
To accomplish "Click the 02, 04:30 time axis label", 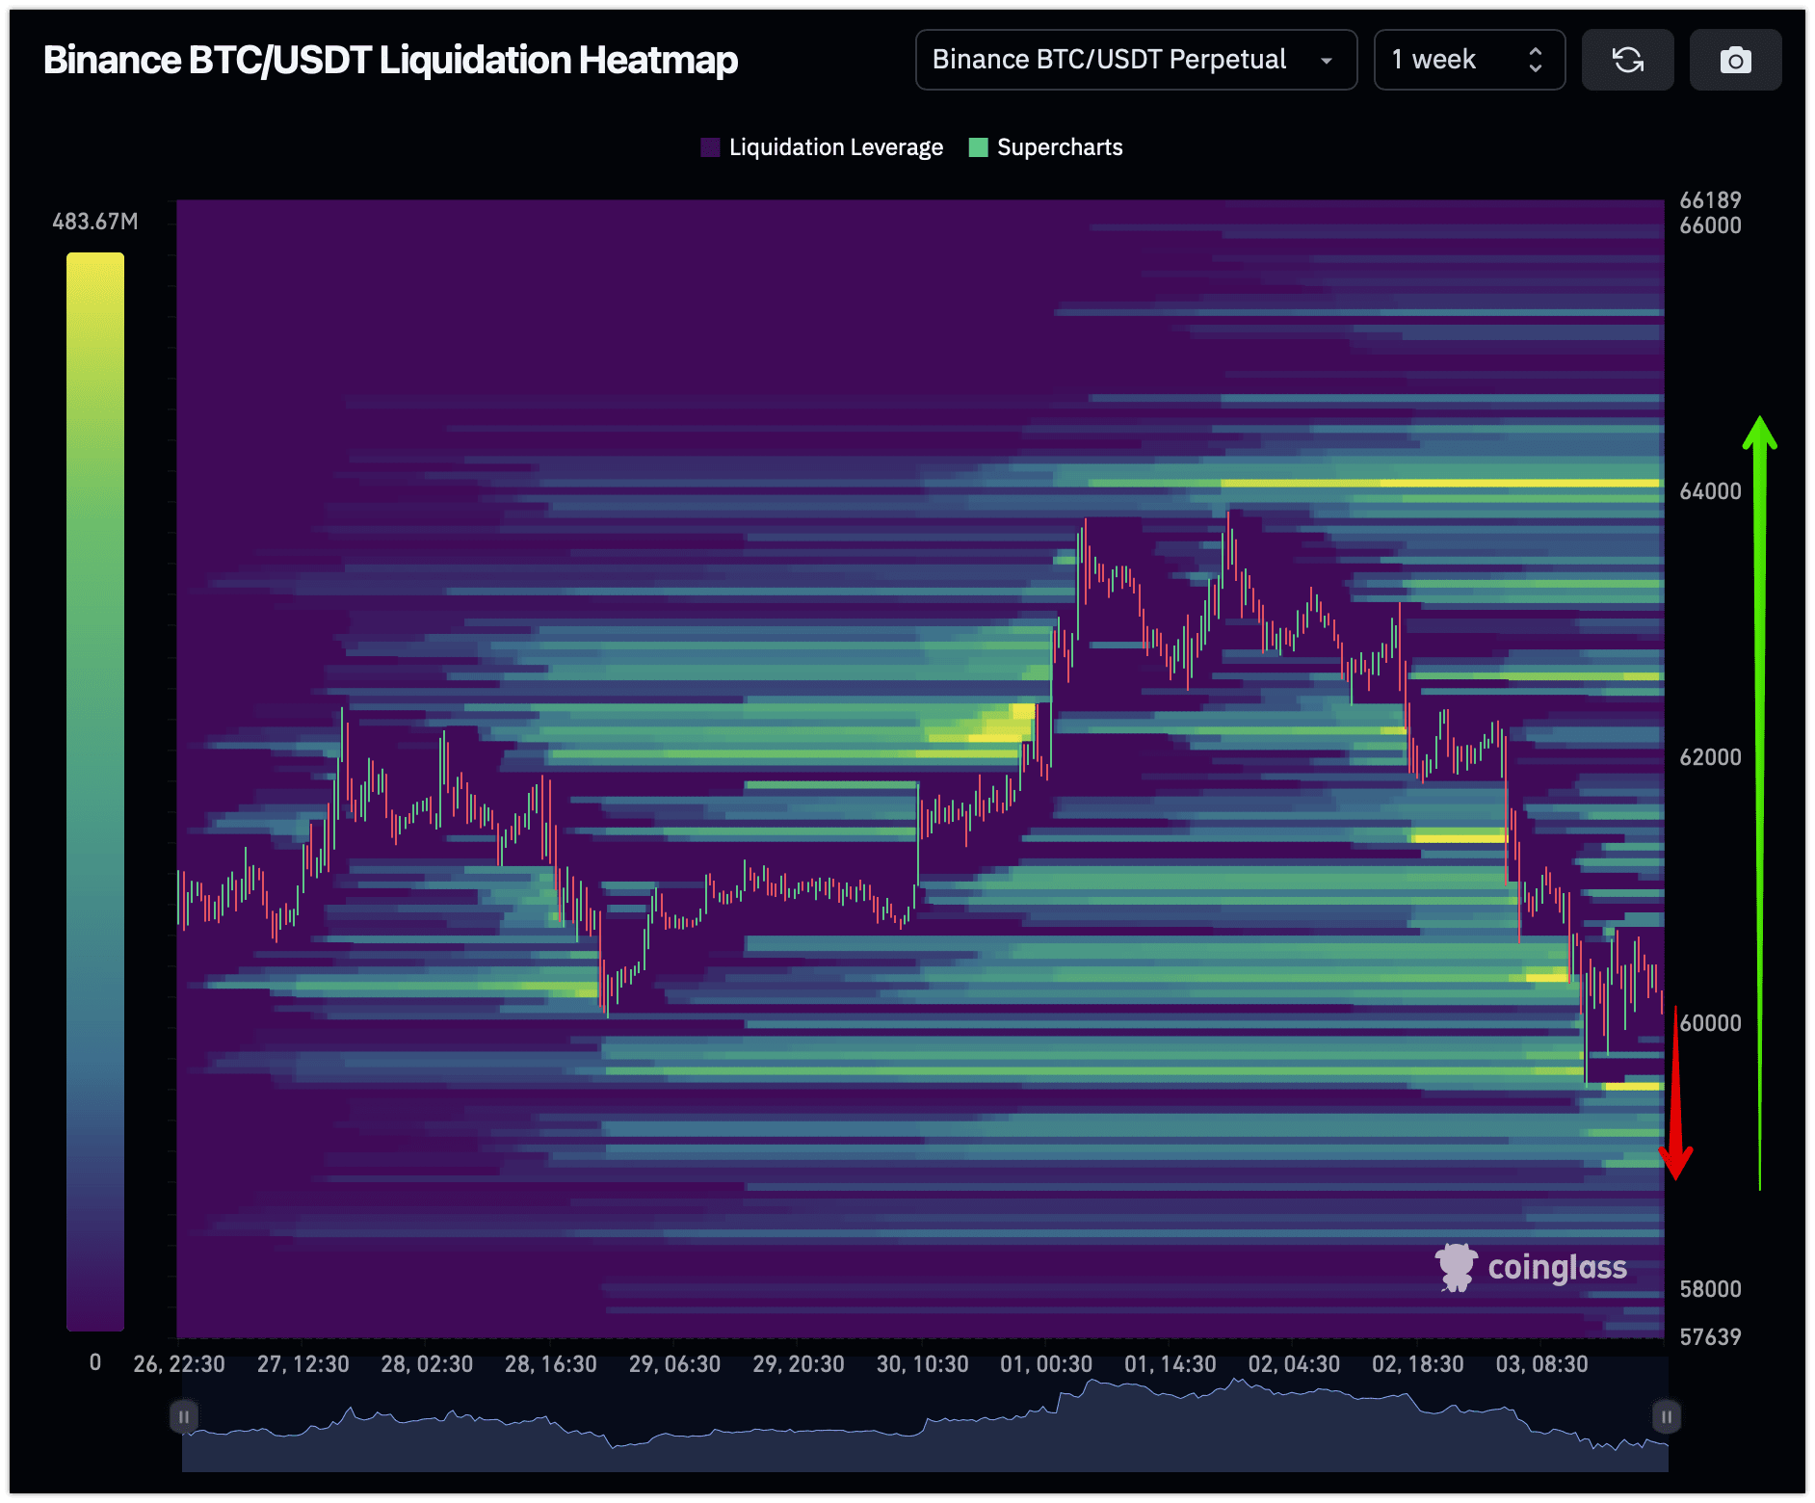I will (1294, 1364).
